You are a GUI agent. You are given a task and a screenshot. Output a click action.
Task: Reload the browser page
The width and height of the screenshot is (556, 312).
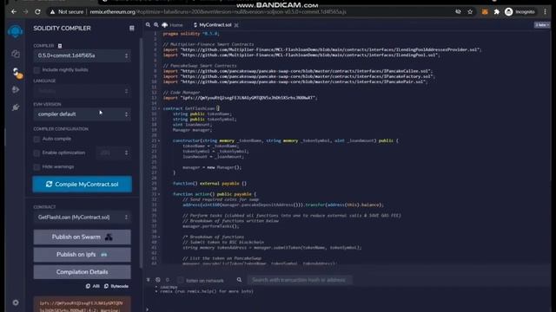point(37,11)
